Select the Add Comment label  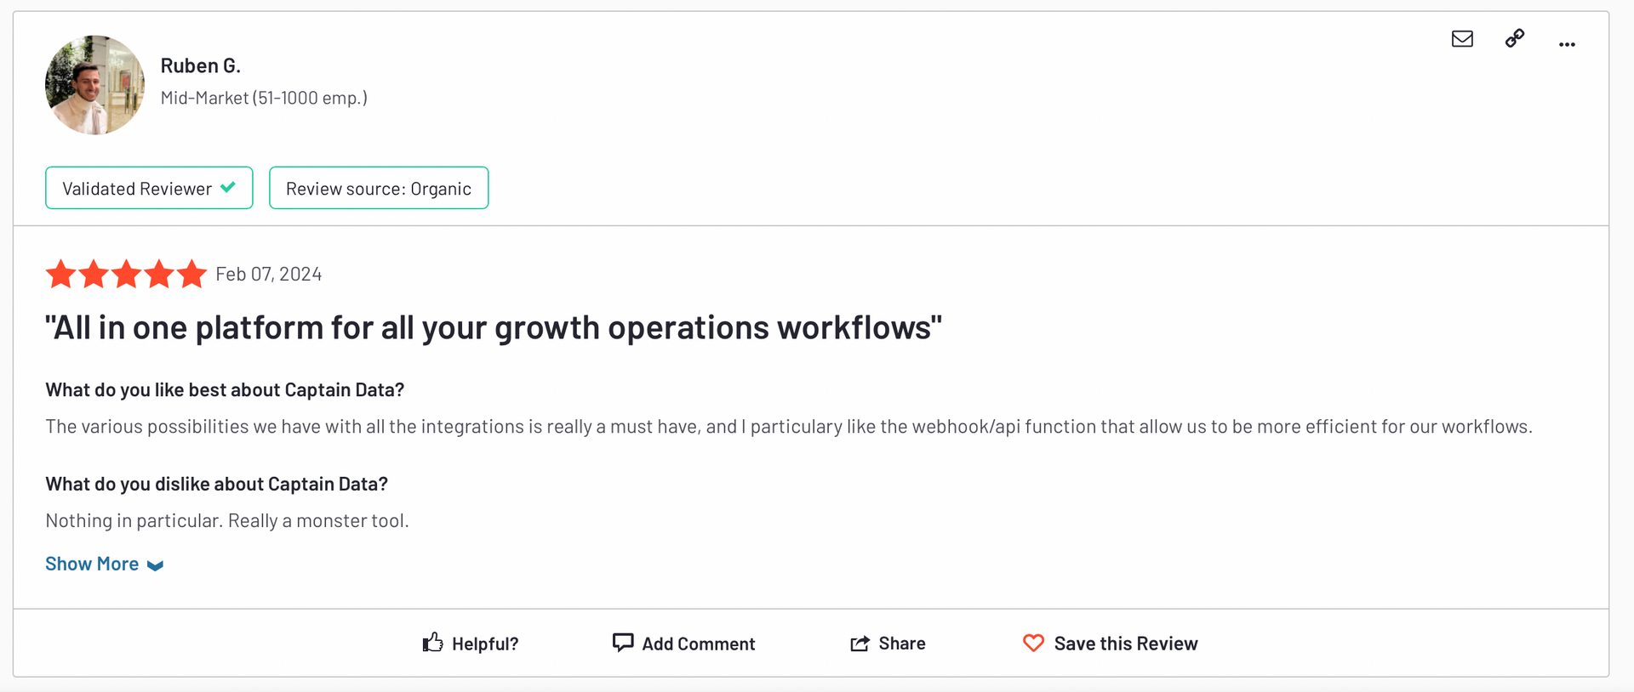click(699, 644)
